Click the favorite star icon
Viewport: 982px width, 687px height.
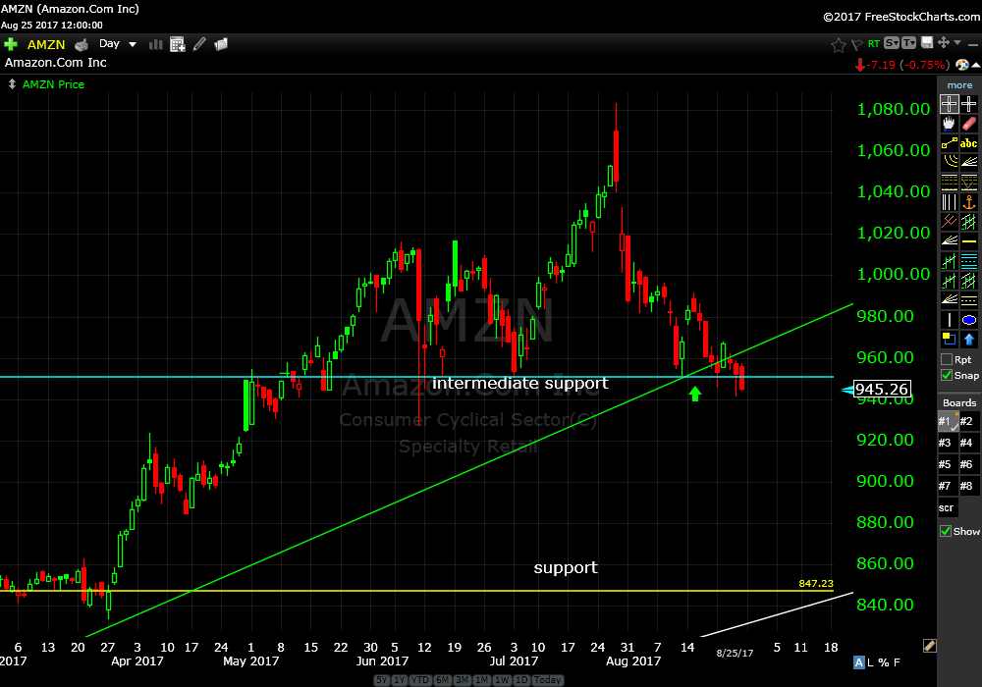point(839,44)
